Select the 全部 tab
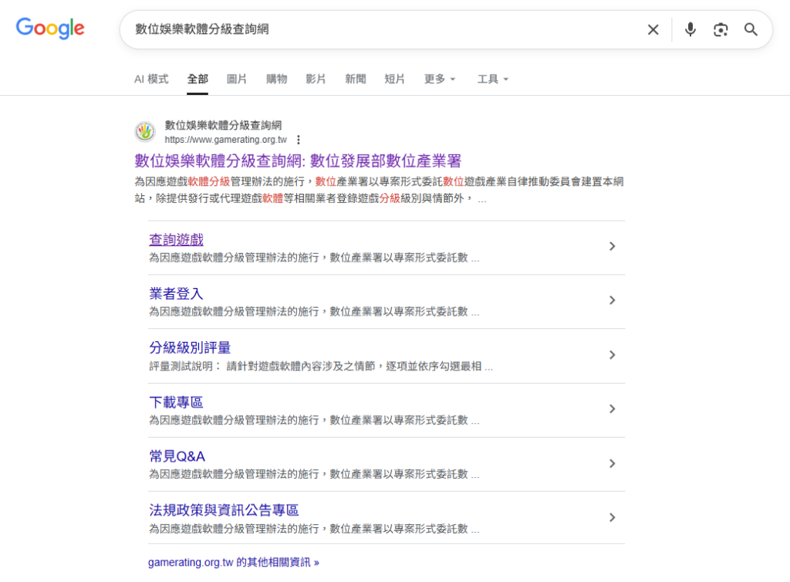 click(197, 79)
